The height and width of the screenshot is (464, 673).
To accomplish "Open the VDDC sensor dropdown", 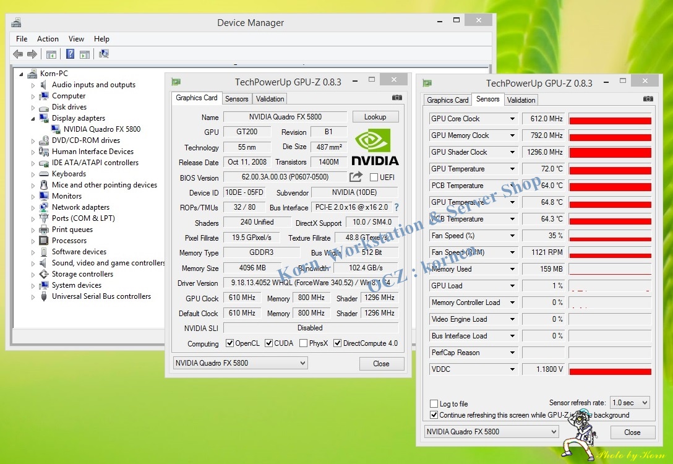I will [x=512, y=369].
